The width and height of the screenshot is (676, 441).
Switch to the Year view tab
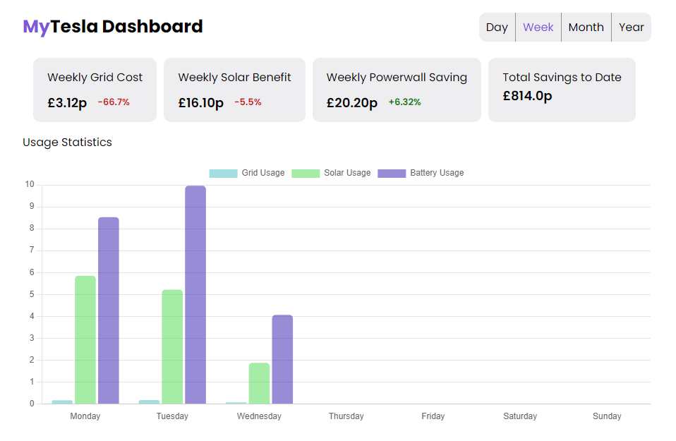coord(631,27)
